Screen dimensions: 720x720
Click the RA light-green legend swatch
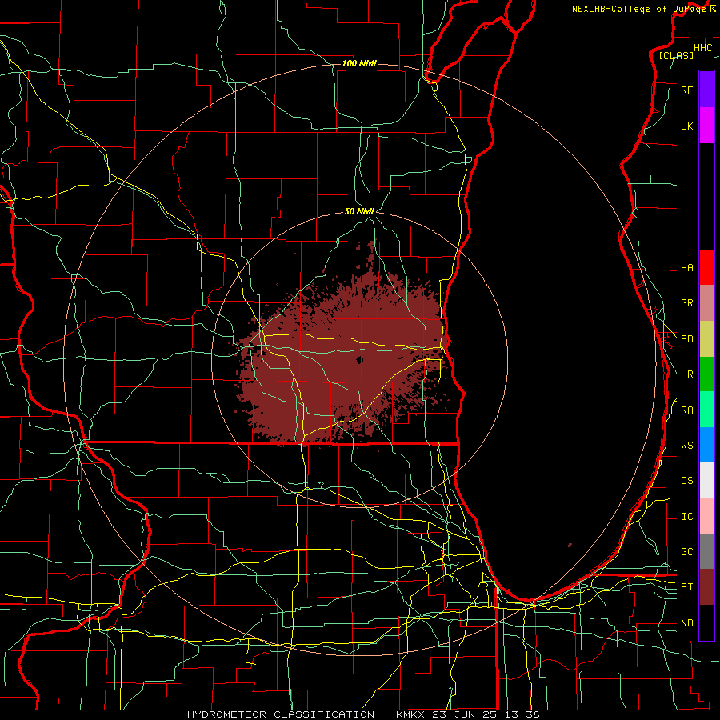(706, 410)
